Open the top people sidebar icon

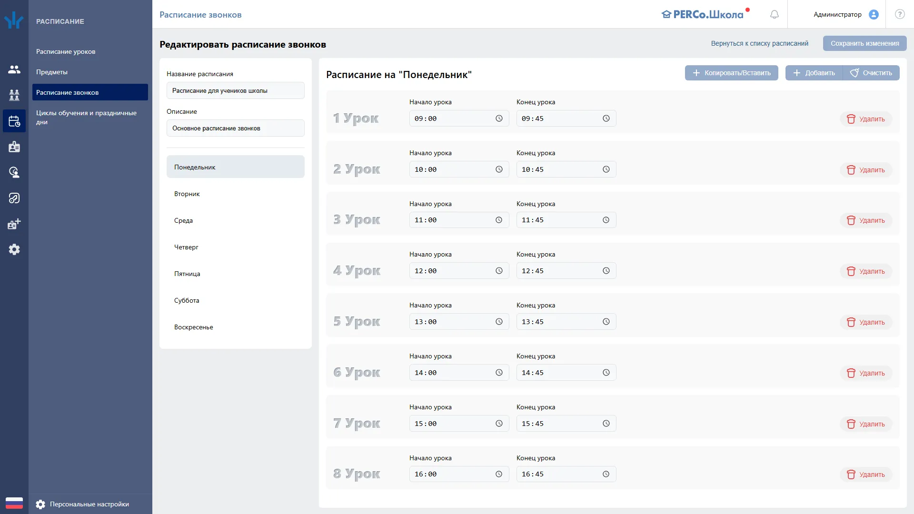(x=14, y=69)
